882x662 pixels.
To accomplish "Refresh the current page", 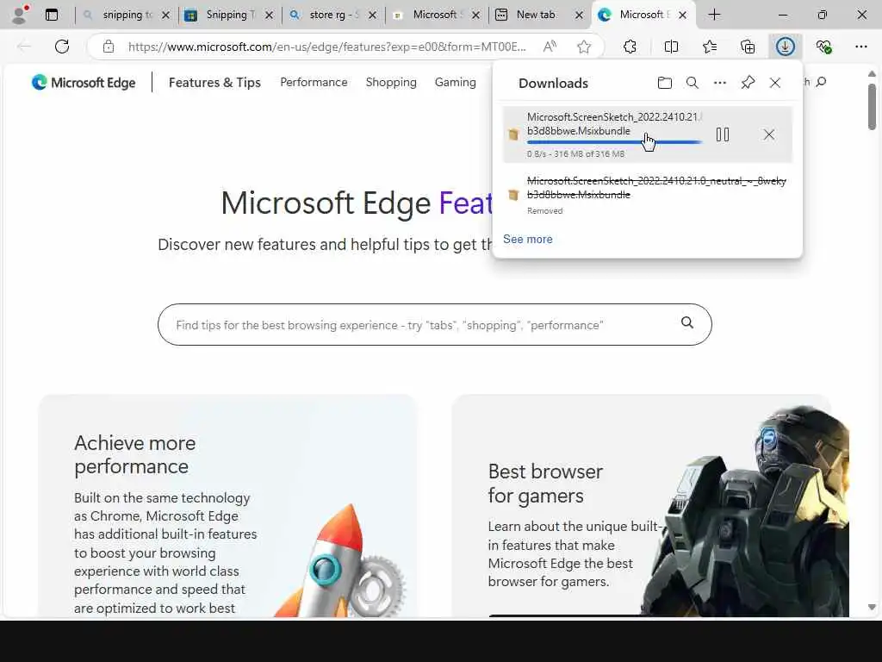I will (x=62, y=47).
